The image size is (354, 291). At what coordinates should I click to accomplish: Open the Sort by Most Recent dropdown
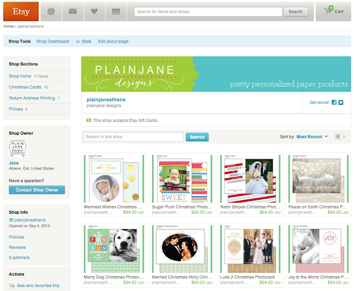click(312, 136)
